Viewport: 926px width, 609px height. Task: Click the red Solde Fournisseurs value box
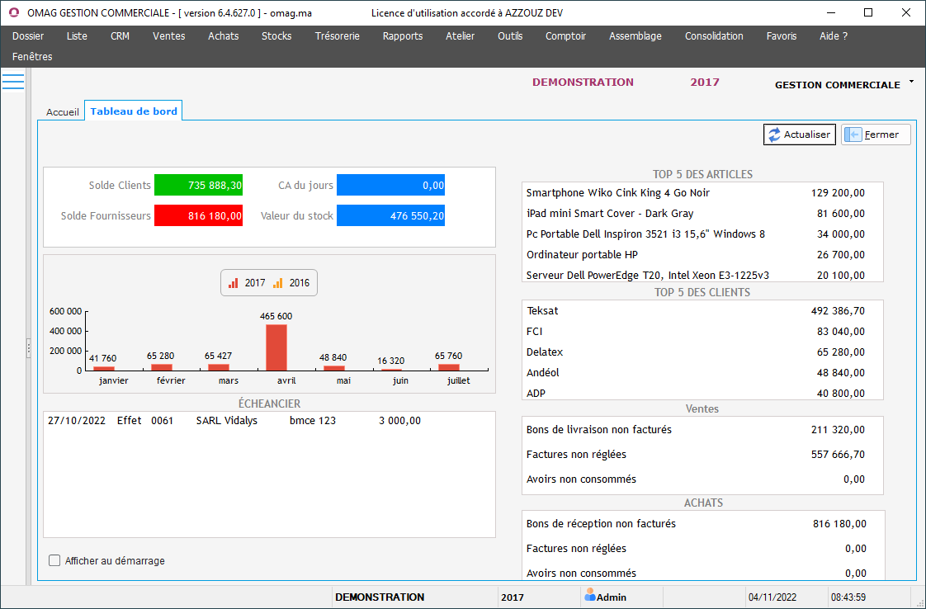click(198, 216)
